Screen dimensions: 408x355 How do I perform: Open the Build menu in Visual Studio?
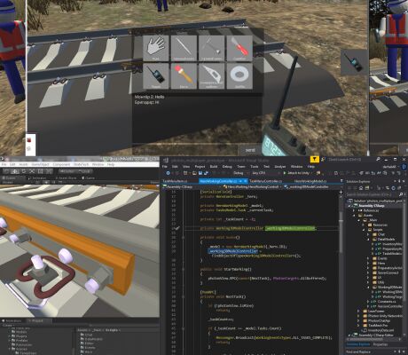coord(214,167)
